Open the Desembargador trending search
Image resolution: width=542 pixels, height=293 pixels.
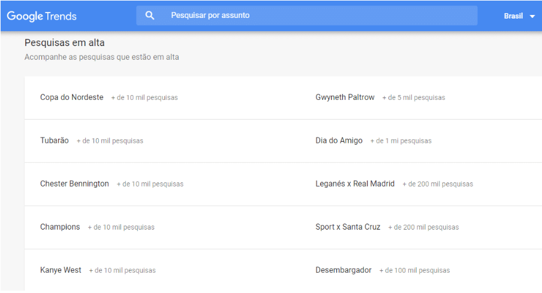(x=343, y=270)
